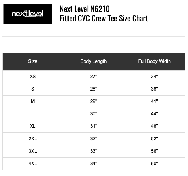Image resolution: width=188 pixels, height=176 pixels.
Task: Select the L size cell
Action: (33, 114)
